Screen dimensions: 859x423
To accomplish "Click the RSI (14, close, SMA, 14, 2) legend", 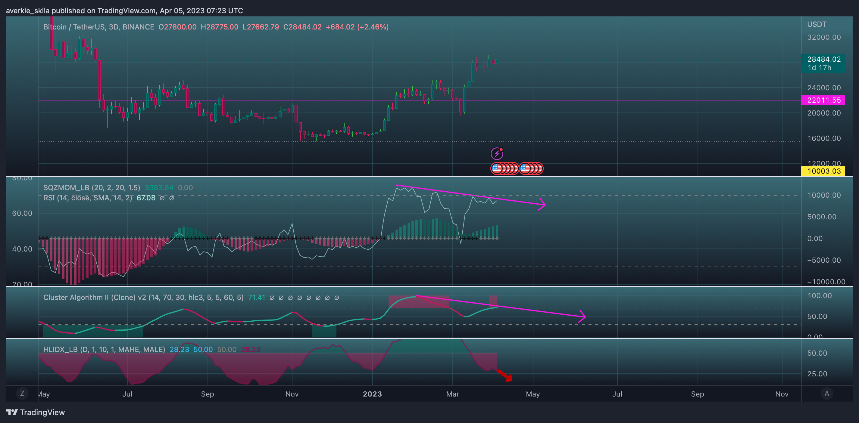I will coord(88,198).
